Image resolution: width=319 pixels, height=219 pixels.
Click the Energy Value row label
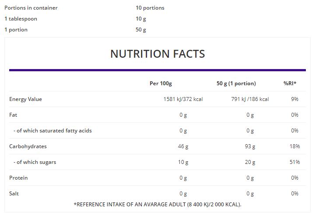25,99
